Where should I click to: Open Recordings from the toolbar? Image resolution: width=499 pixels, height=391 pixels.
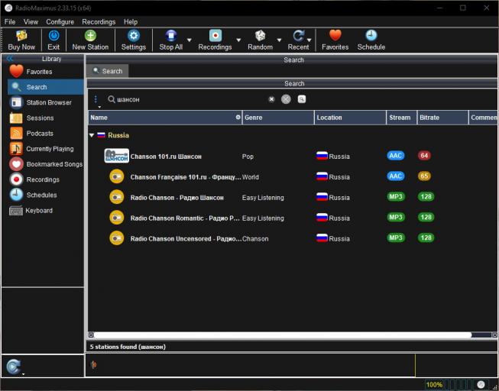coord(215,40)
